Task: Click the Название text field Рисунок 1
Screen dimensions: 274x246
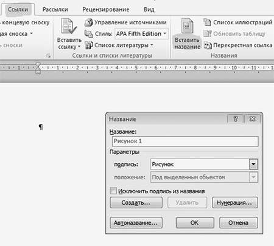Action: coord(185,141)
